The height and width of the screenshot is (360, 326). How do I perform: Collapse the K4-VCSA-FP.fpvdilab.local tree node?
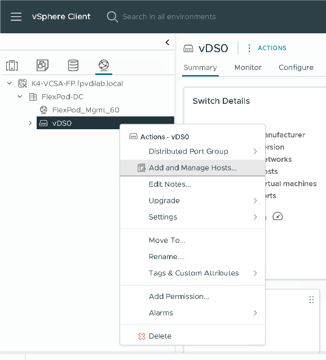pyautogui.click(x=10, y=83)
